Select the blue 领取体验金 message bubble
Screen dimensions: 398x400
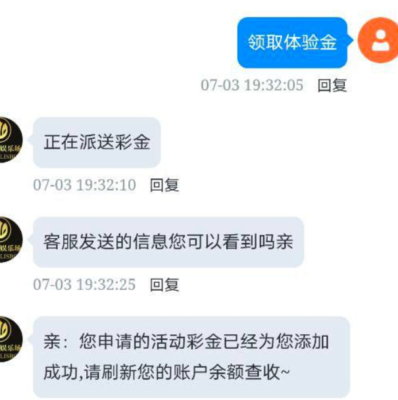click(x=292, y=42)
